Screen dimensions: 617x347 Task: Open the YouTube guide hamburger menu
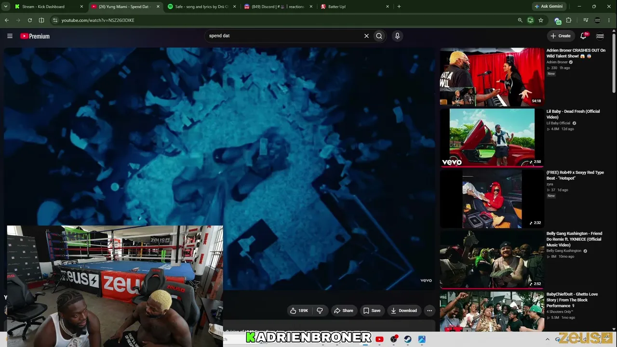click(10, 36)
